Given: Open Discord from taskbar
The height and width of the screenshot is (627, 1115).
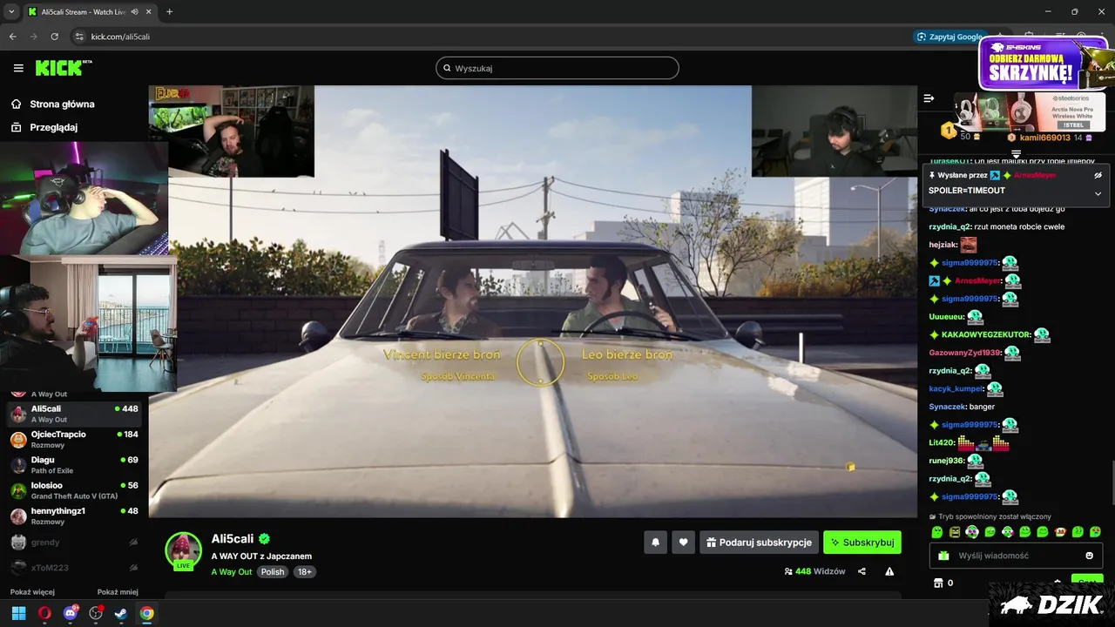Looking at the screenshot, I should tap(70, 613).
